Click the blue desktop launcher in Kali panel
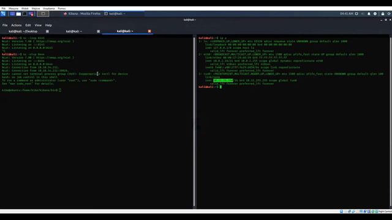The image size is (392, 220). [12, 13]
